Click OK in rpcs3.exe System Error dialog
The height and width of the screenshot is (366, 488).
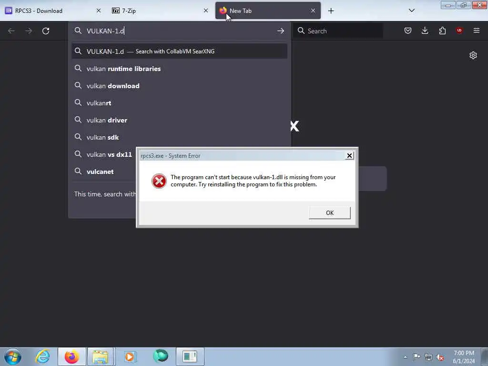tap(330, 213)
